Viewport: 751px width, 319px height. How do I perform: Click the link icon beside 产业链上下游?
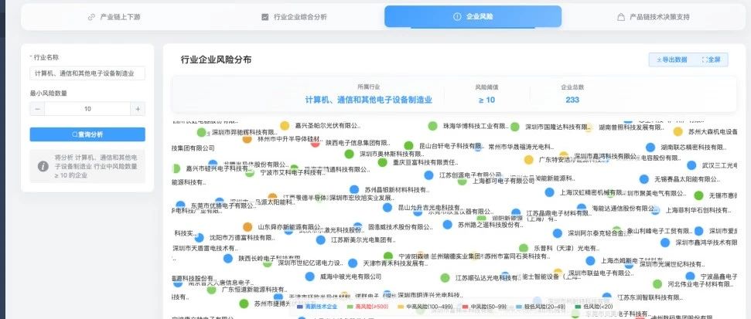click(91, 17)
